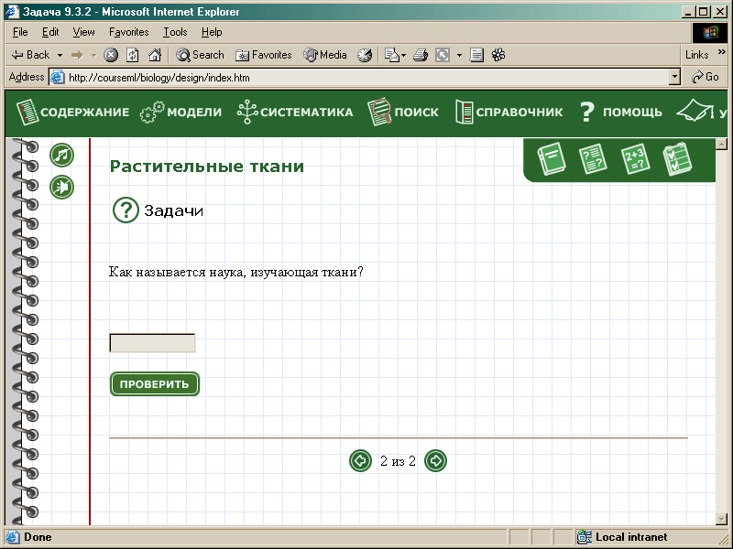This screenshot has height=549, width=733.
Task: Go to previous task arrow
Action: click(361, 461)
